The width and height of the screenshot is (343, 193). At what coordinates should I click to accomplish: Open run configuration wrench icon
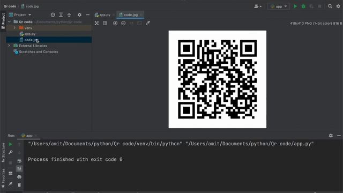[x=11, y=152]
